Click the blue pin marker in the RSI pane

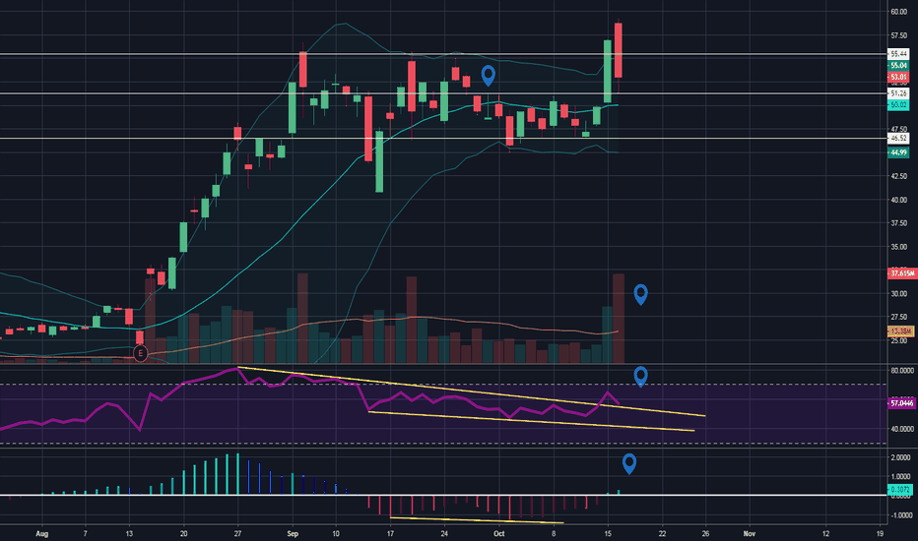640,376
